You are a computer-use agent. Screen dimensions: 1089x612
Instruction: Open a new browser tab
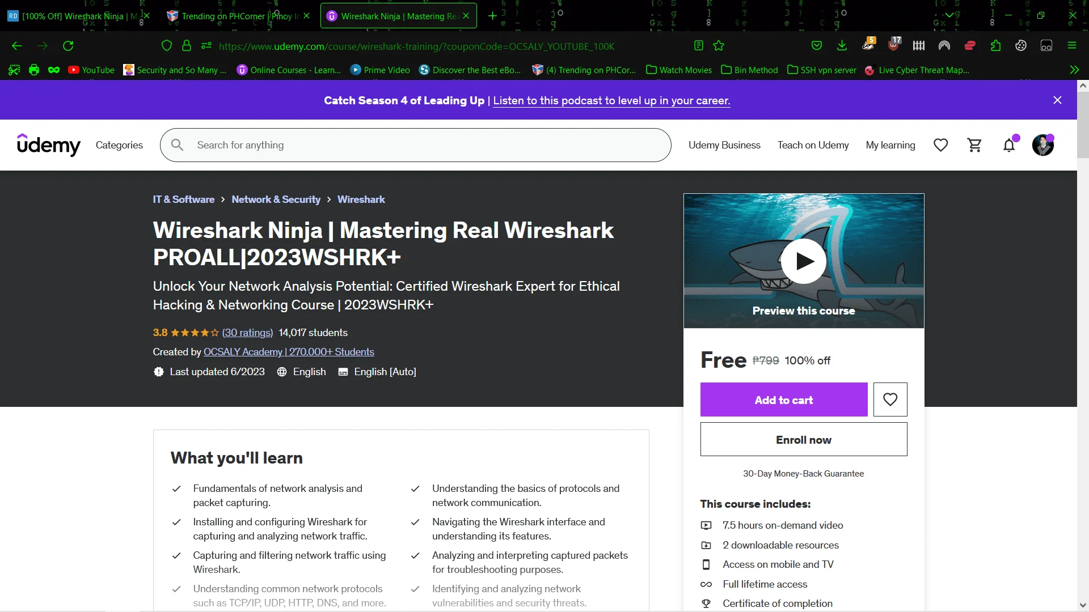492,16
